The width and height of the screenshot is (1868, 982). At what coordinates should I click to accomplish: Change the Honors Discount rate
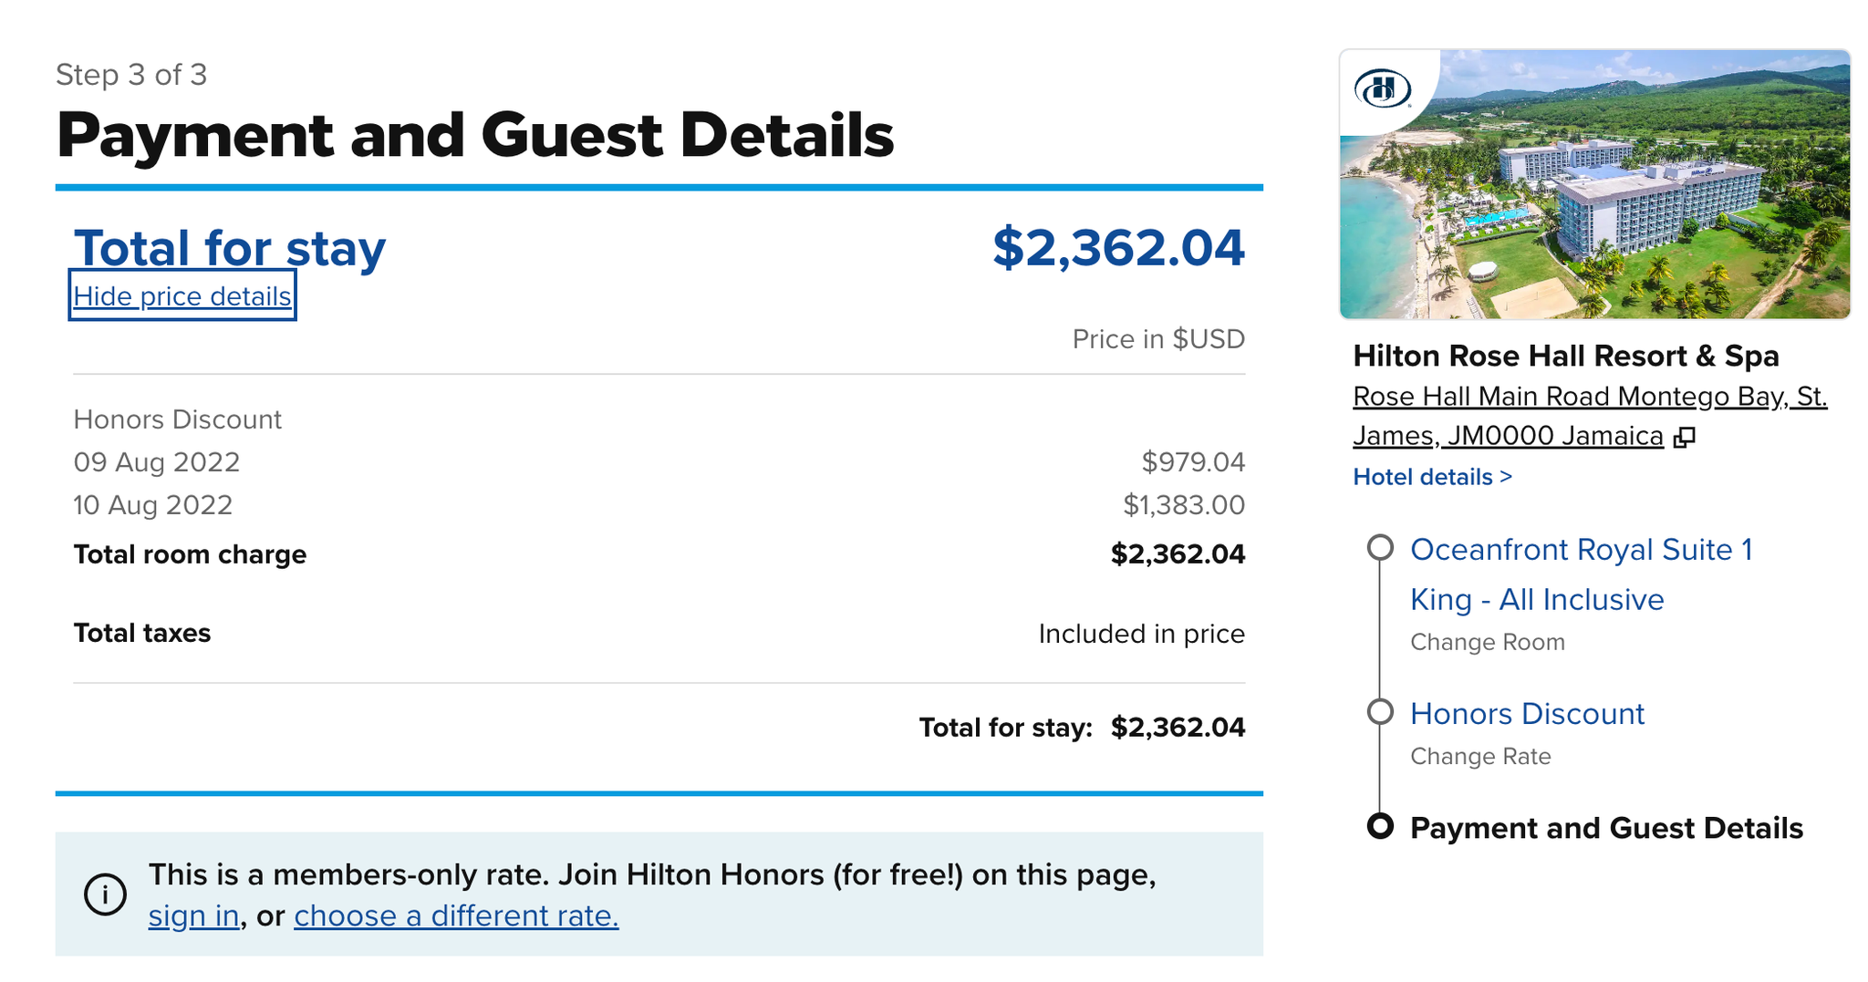pos(1480,756)
